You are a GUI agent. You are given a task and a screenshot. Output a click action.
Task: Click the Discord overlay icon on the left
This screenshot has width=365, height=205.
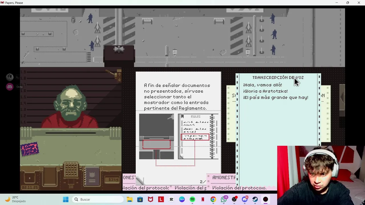point(10,87)
